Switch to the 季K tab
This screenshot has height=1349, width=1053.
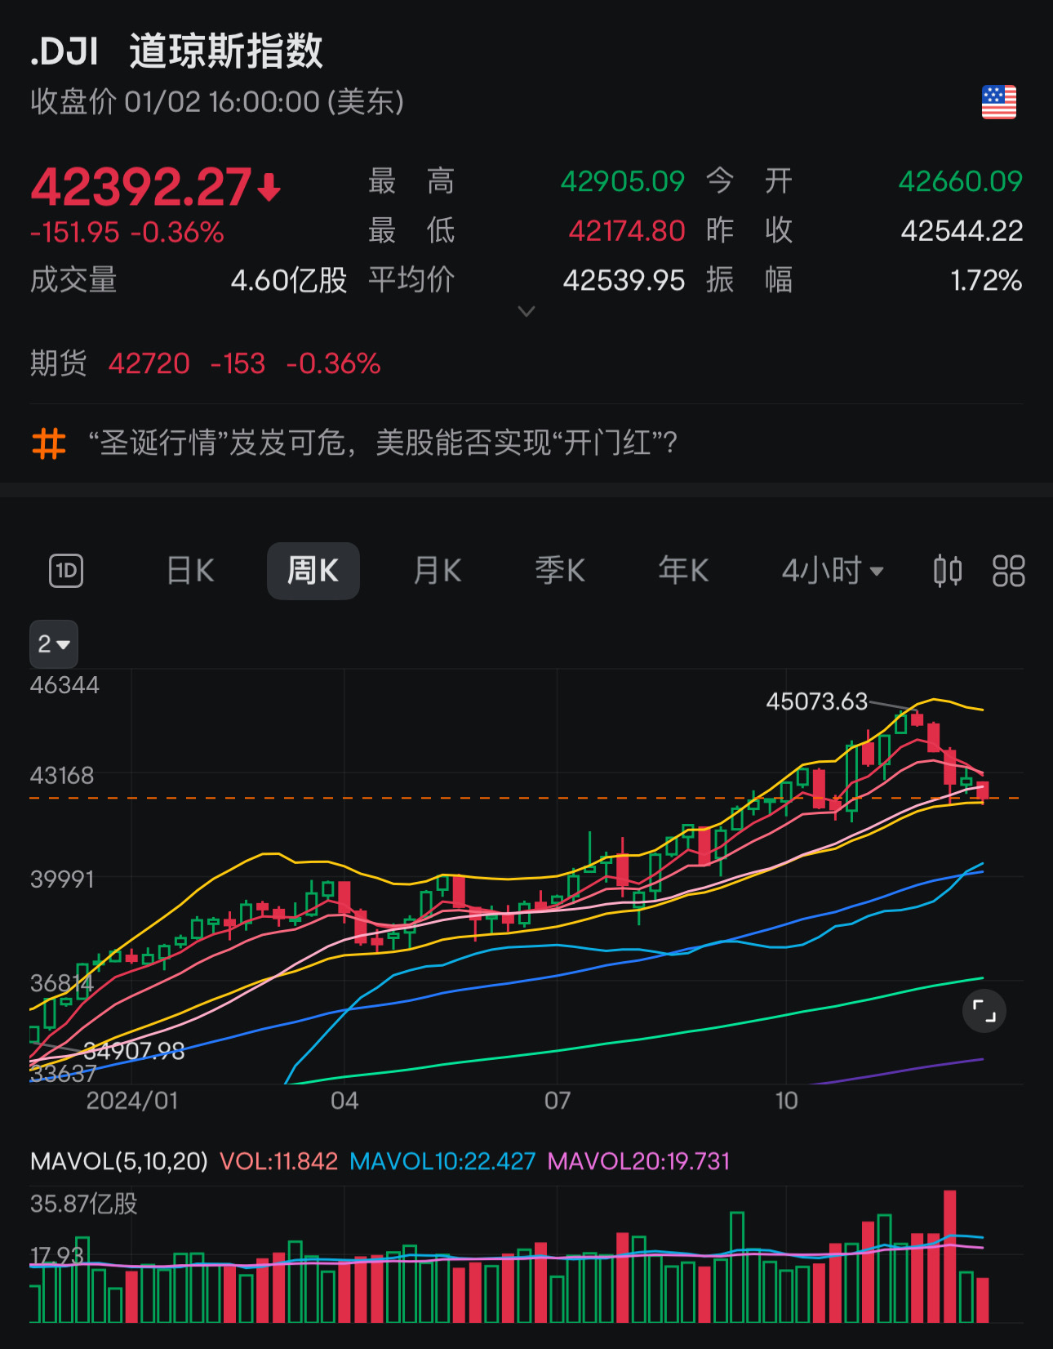[x=560, y=571]
